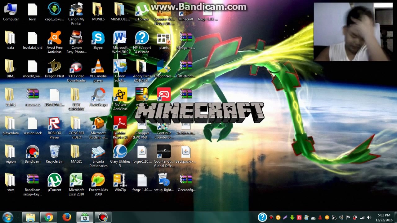Open the volume control in the tray

pyautogui.click(x=369, y=217)
